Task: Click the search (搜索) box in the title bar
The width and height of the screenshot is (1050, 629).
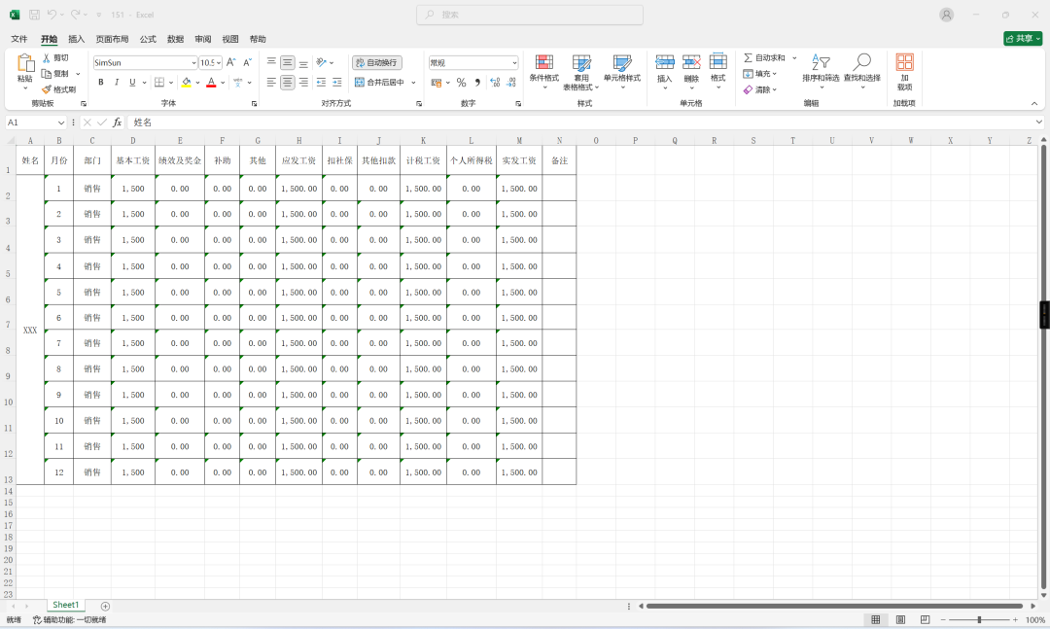Action: (x=530, y=15)
